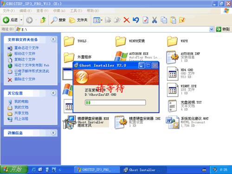
Task: Click the scissors Cut icon
Action: [x=155, y=20]
